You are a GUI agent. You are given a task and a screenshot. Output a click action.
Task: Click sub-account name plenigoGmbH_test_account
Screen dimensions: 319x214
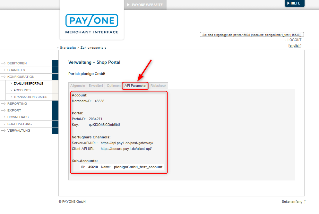[x=138, y=167]
